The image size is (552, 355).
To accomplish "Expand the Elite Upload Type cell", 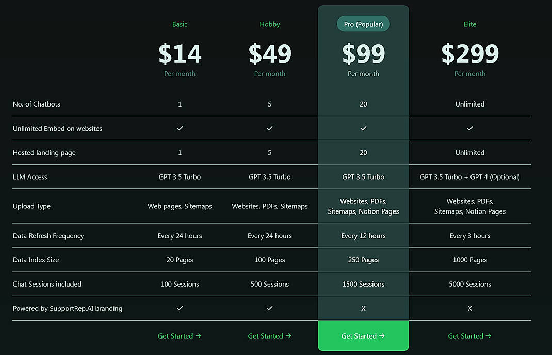I will tap(469, 206).
